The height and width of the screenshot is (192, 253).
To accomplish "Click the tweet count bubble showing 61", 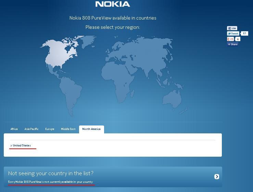I will [x=244, y=34].
